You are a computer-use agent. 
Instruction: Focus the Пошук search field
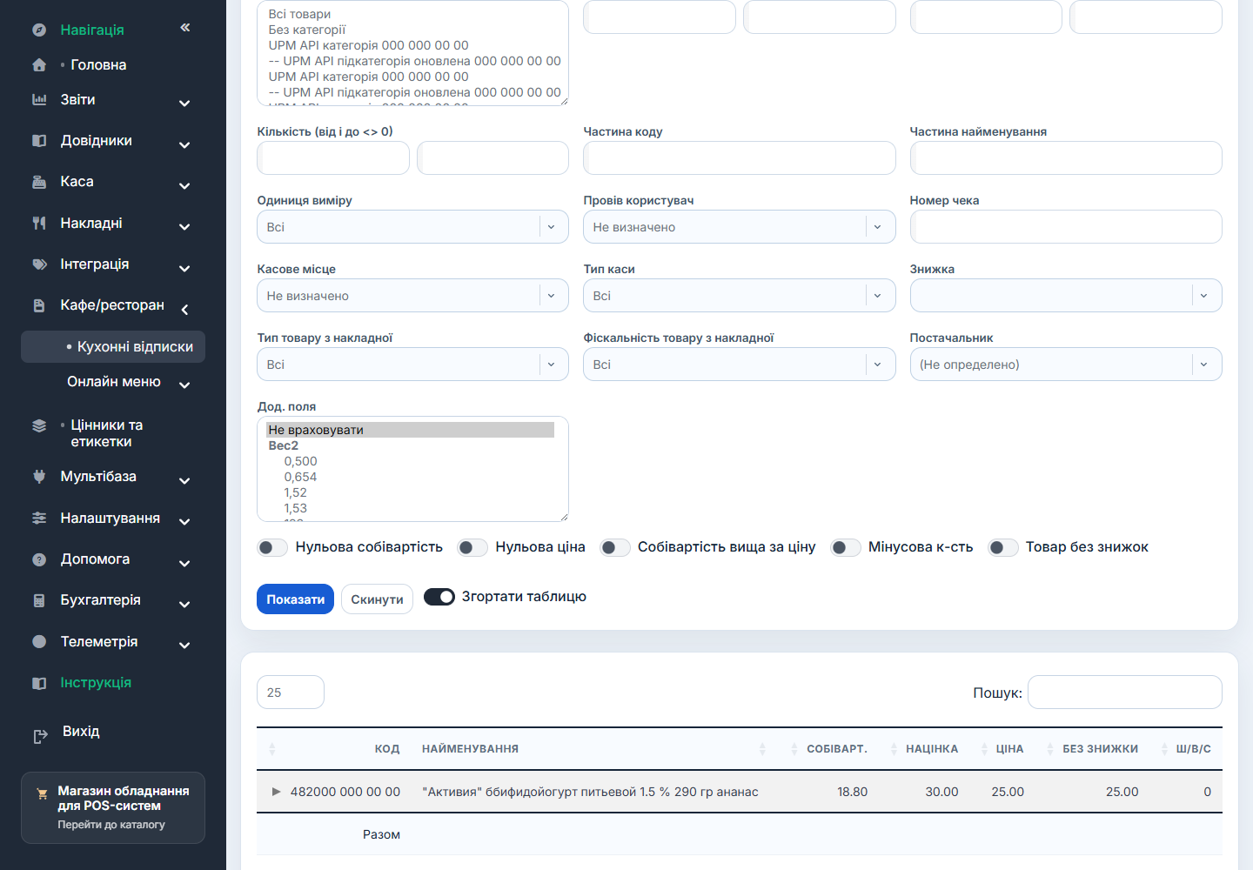click(1124, 693)
